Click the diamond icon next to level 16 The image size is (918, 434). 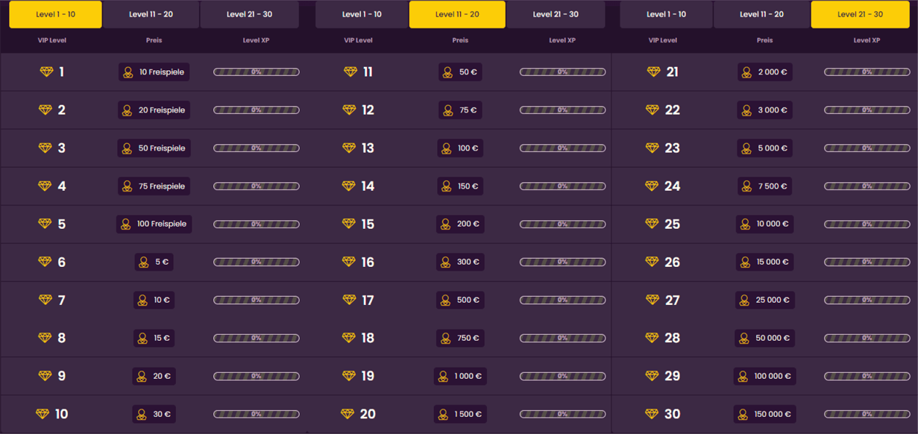(x=349, y=262)
